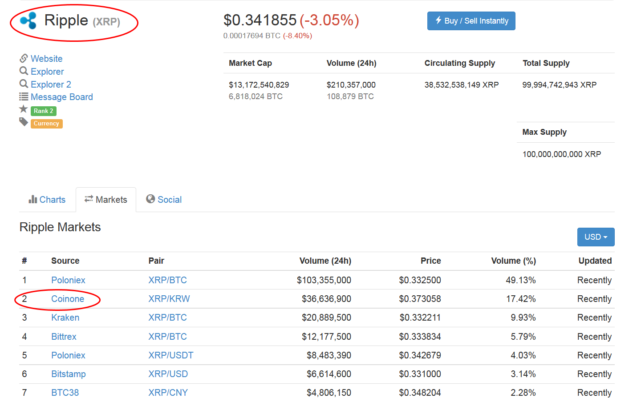
Task: Click the chain-link icon beside Website
Action: pos(24,58)
